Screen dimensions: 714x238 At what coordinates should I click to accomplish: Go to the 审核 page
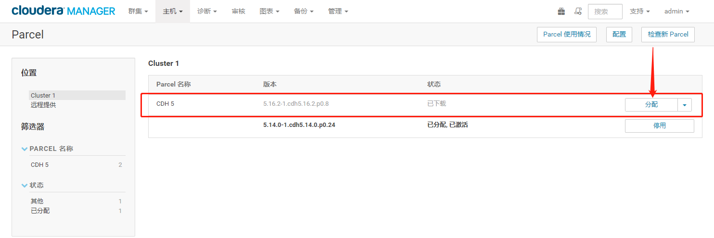[x=238, y=11]
